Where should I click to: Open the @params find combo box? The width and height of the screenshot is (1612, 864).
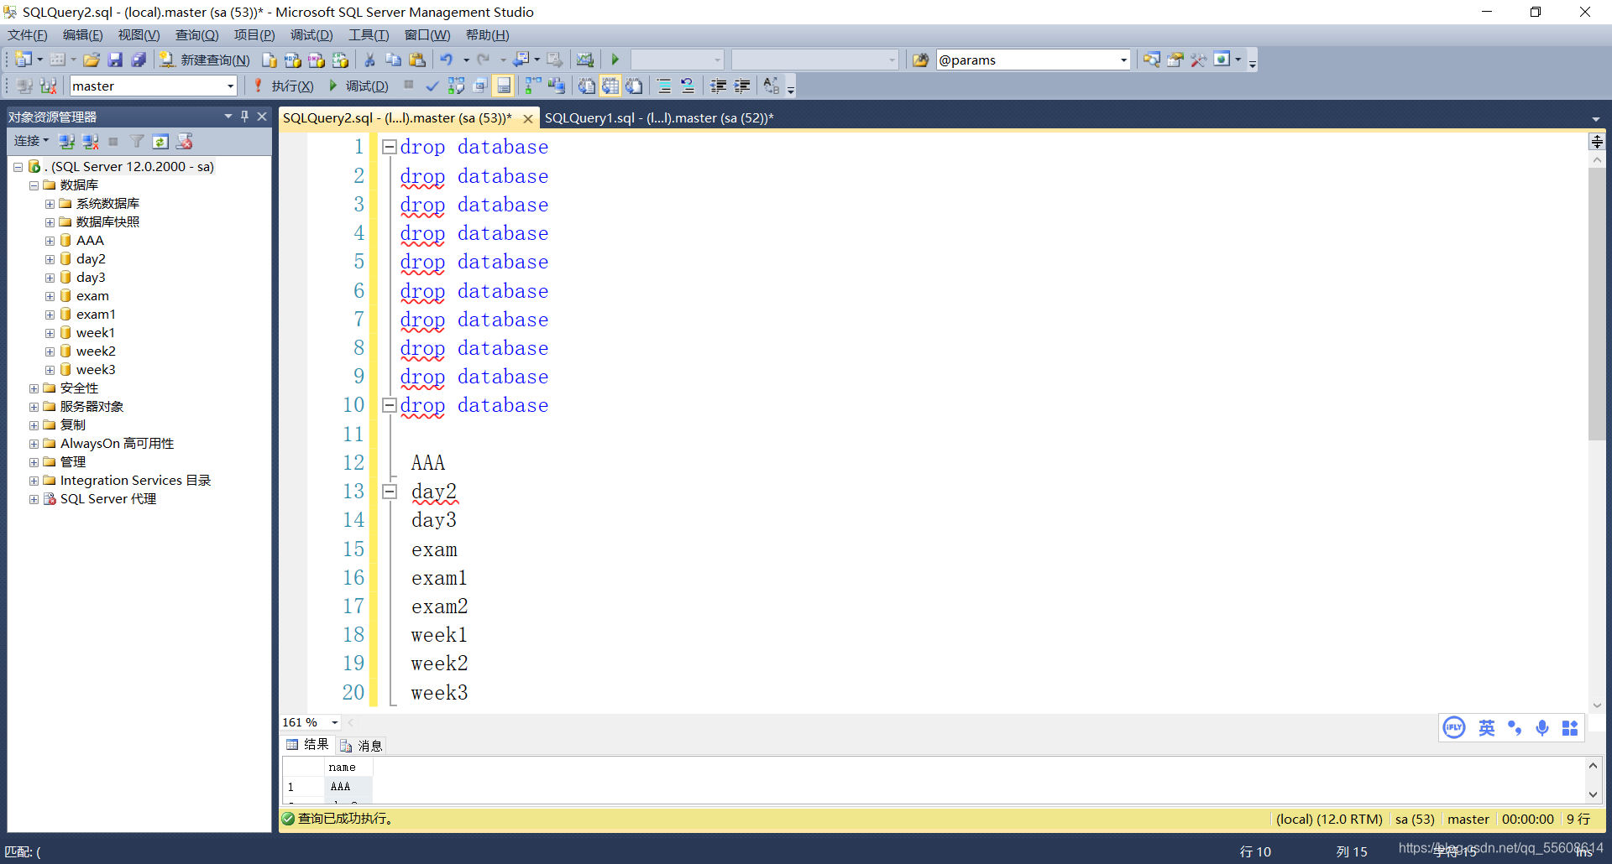pyautogui.click(x=1123, y=60)
